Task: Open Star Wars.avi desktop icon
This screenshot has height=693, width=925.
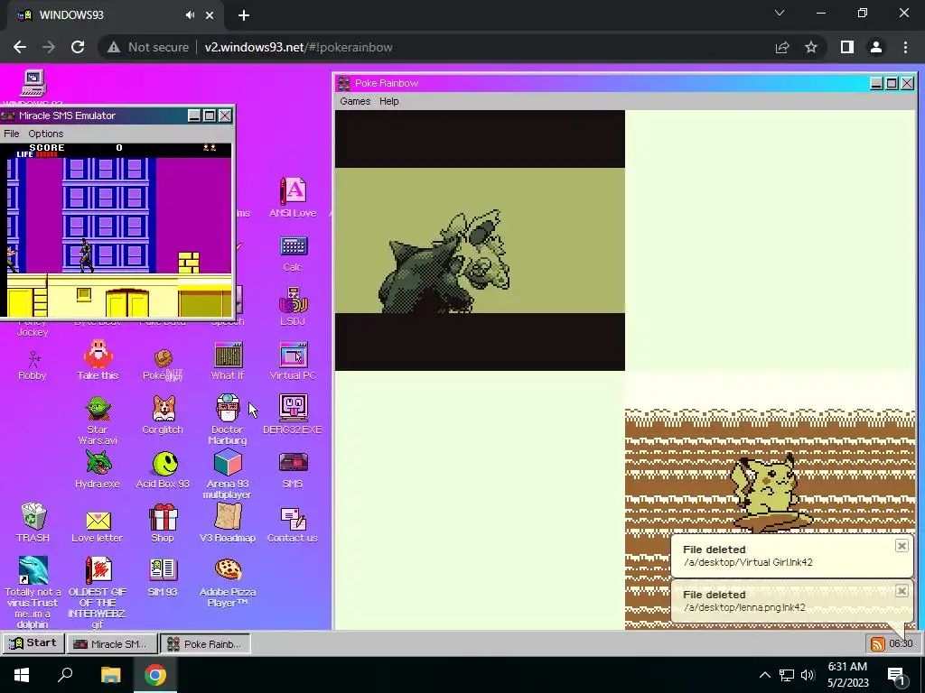Action: pyautogui.click(x=98, y=420)
